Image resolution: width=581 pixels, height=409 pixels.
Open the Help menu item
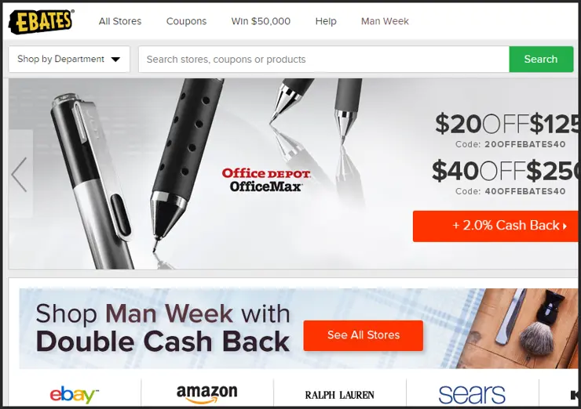pyautogui.click(x=326, y=21)
